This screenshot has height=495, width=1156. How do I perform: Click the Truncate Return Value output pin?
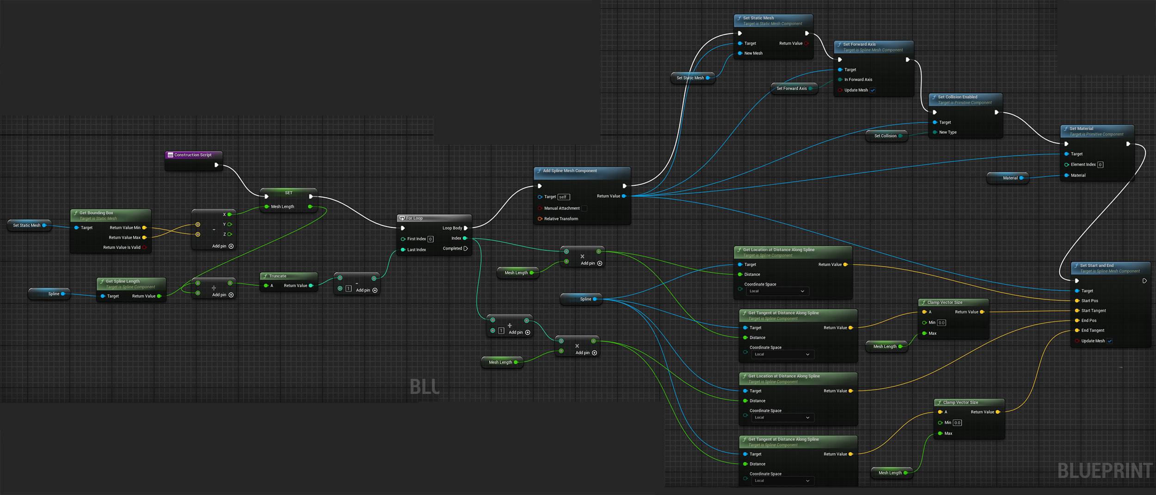(311, 286)
